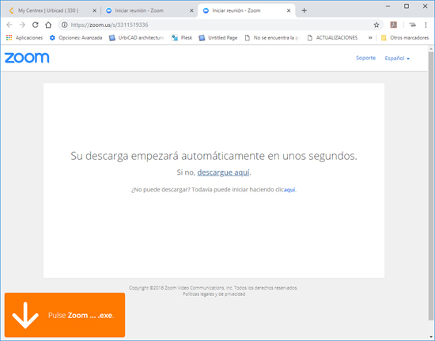Close the active Iniciar reunión tab
435x341 pixels.
click(x=289, y=10)
